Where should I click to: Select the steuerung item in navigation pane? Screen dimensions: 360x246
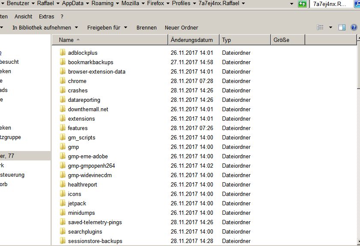click(12, 175)
